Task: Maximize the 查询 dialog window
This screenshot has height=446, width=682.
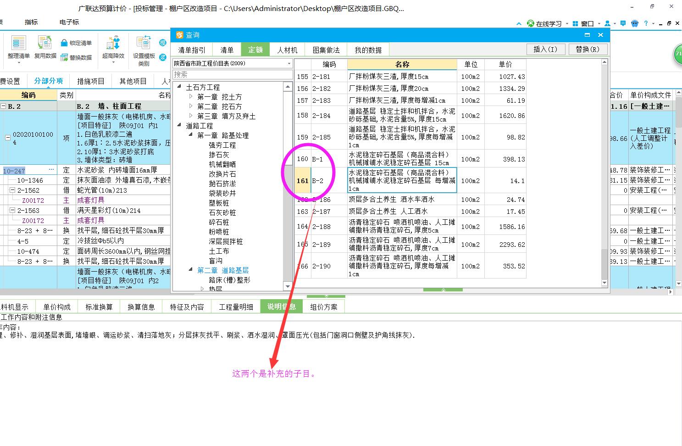Action: pos(587,35)
